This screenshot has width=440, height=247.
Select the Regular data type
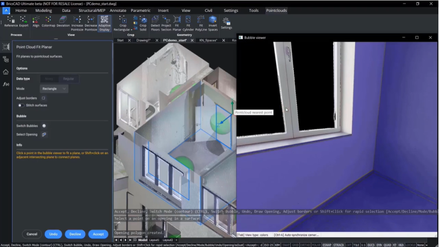[x=69, y=79]
